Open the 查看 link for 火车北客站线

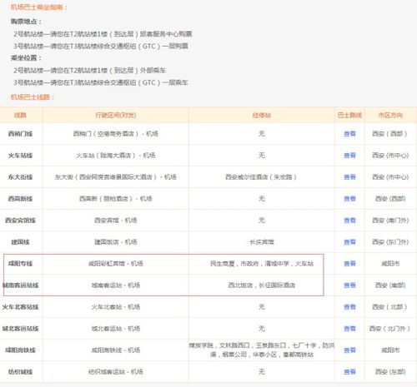(x=349, y=307)
